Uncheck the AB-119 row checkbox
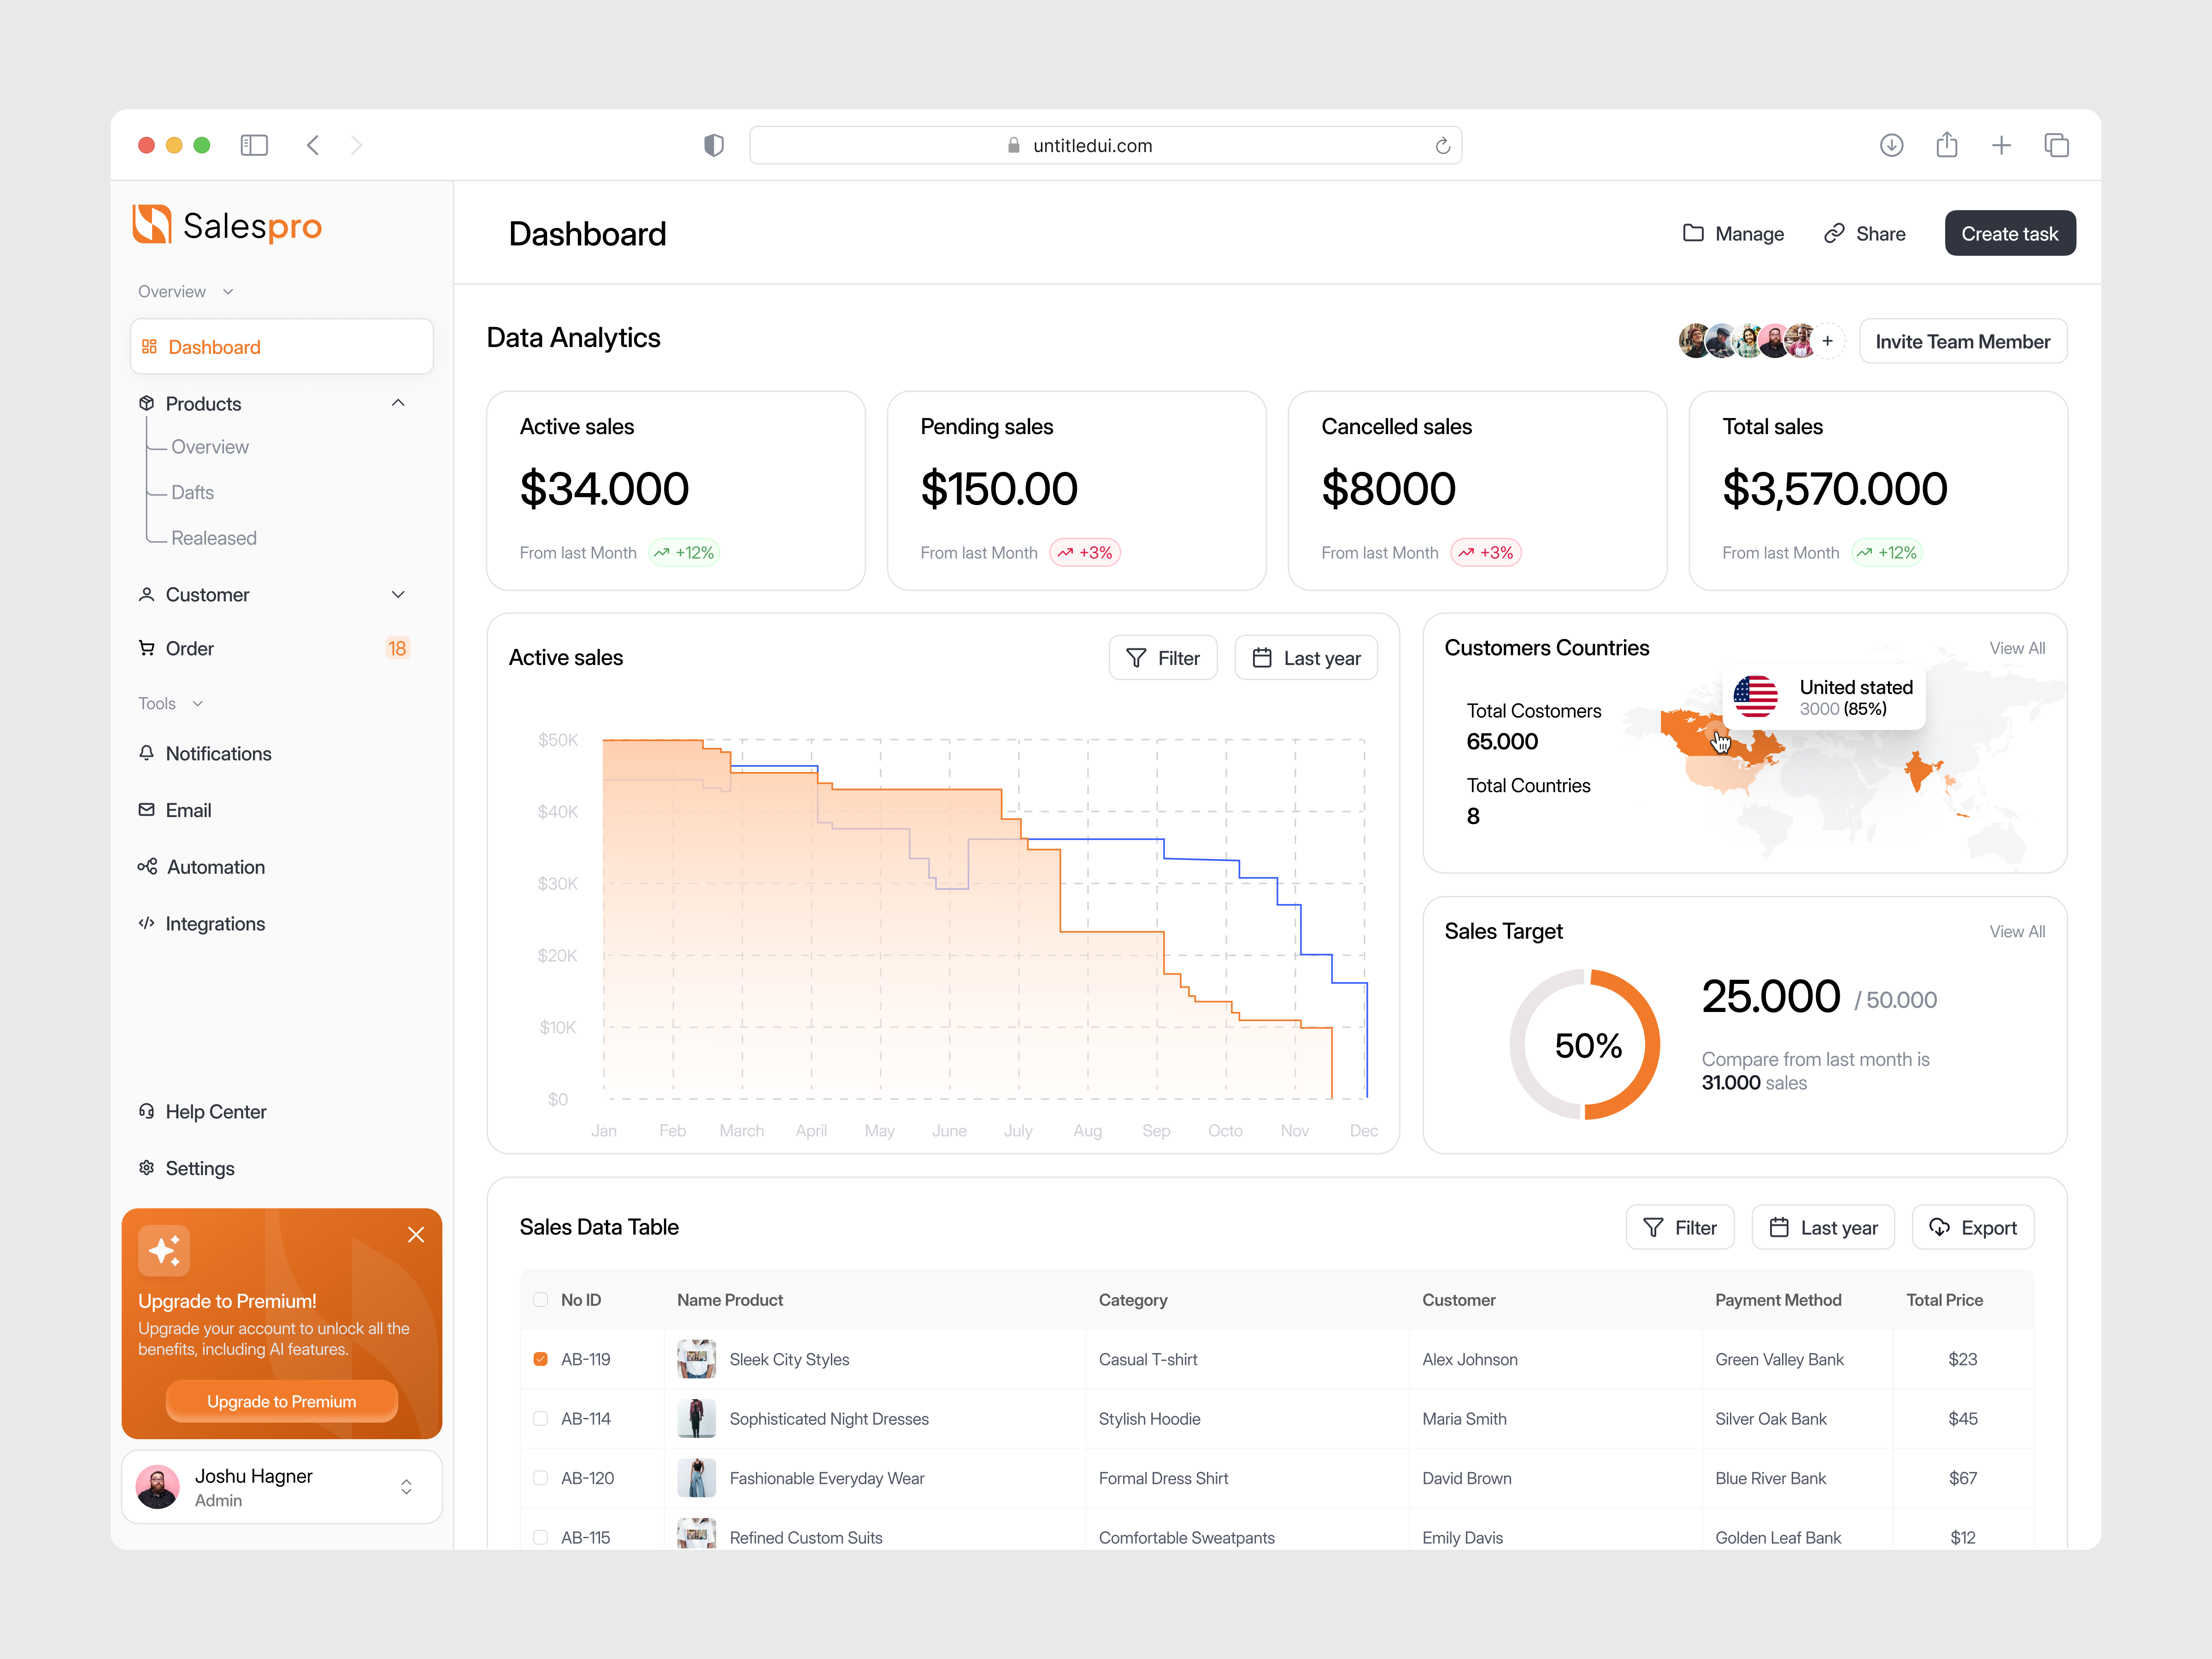Screen dimensions: 2212x1659 click(x=540, y=1359)
